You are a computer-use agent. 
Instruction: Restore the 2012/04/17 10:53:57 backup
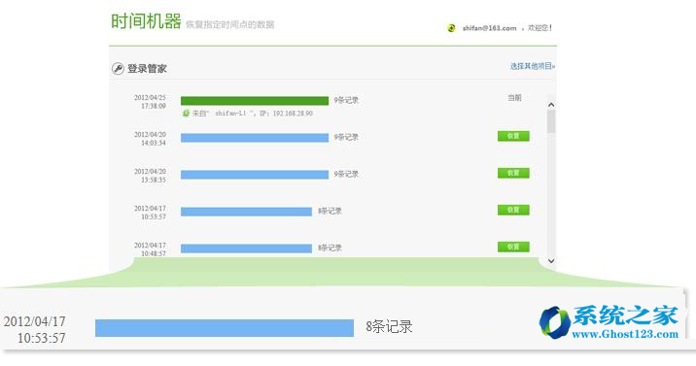pos(513,210)
